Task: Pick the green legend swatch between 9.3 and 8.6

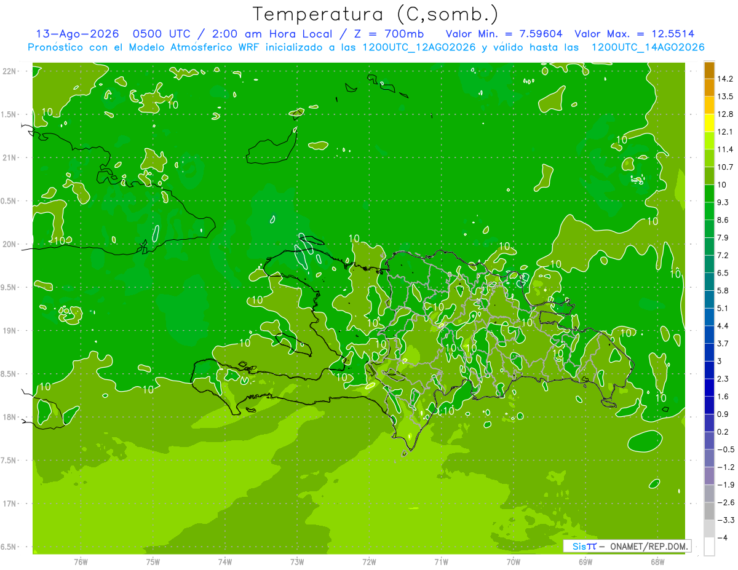Action: 709,212
